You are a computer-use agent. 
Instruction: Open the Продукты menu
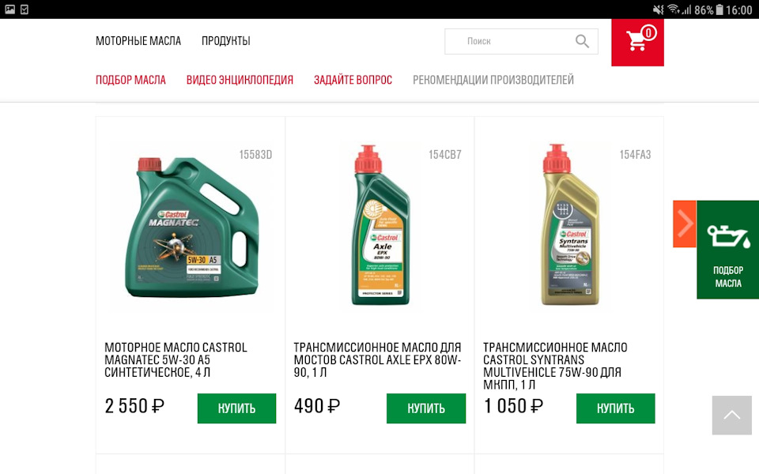click(x=225, y=41)
